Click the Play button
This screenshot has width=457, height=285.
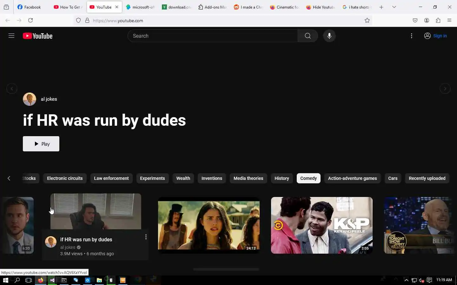point(41,144)
